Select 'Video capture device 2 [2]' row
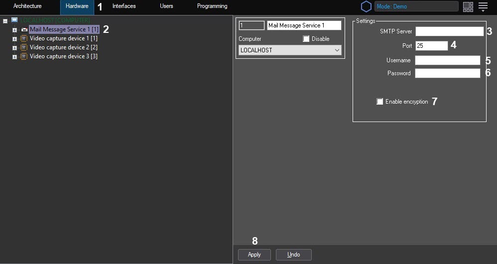Viewport: 497px width, 264px height. pyautogui.click(x=63, y=47)
